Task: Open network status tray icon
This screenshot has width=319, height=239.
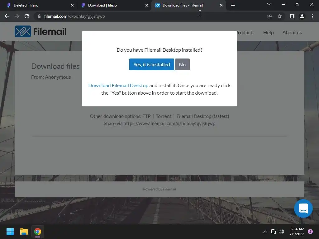Action: [274, 232]
